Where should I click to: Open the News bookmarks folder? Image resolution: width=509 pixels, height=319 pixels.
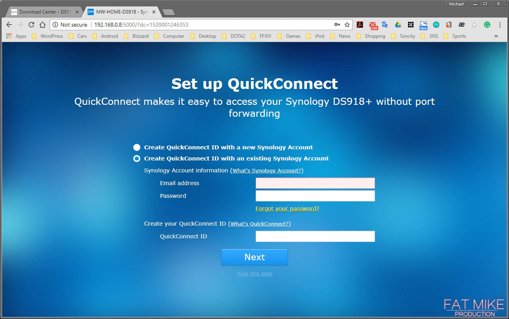(x=340, y=36)
